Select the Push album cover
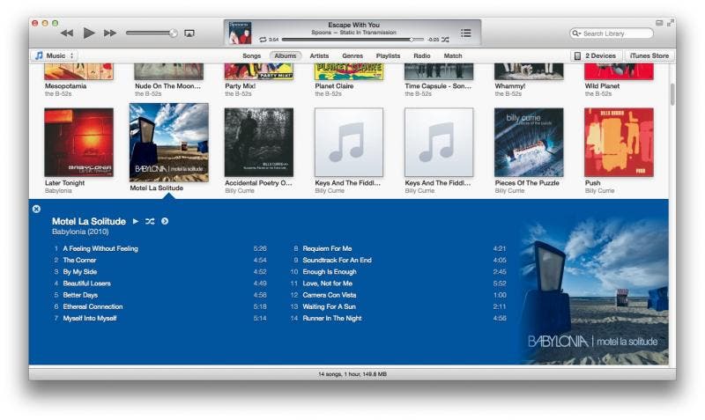 [x=619, y=143]
